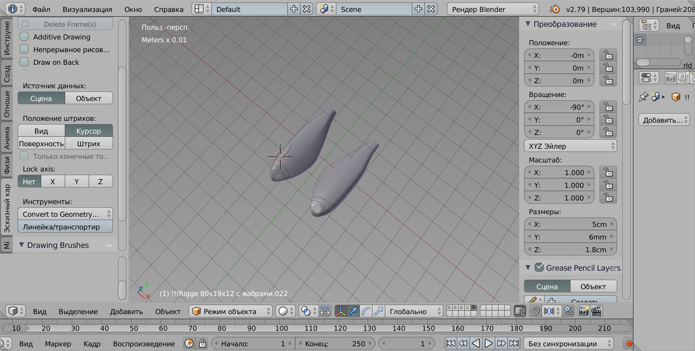Open the Справка menu
Viewport: 695px width, 351px height.
(x=168, y=9)
